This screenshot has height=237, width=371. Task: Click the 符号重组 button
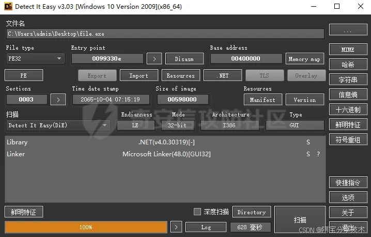point(348,140)
